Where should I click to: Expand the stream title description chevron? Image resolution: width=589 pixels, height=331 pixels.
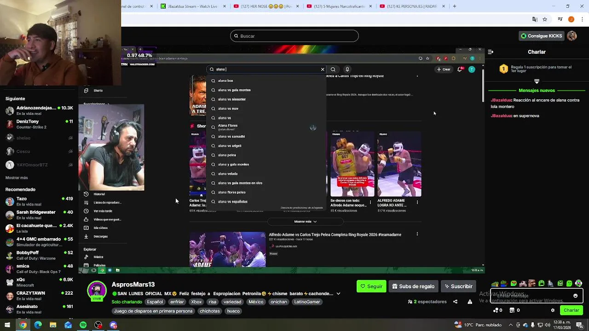(x=338, y=293)
